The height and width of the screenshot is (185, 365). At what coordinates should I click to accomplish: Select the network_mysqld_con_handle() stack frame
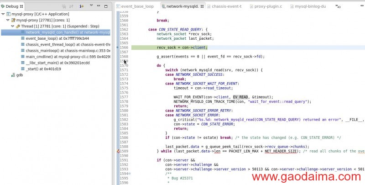56,32
